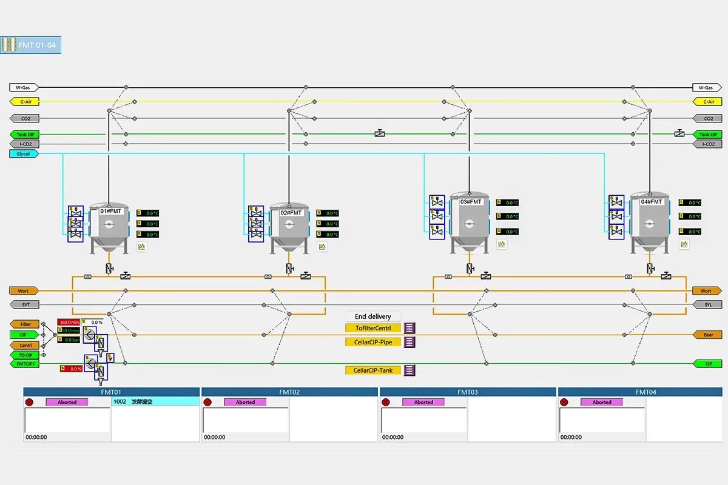This screenshot has height=485, width=728.
Task: Click the SYL line label
Action: click(707, 305)
